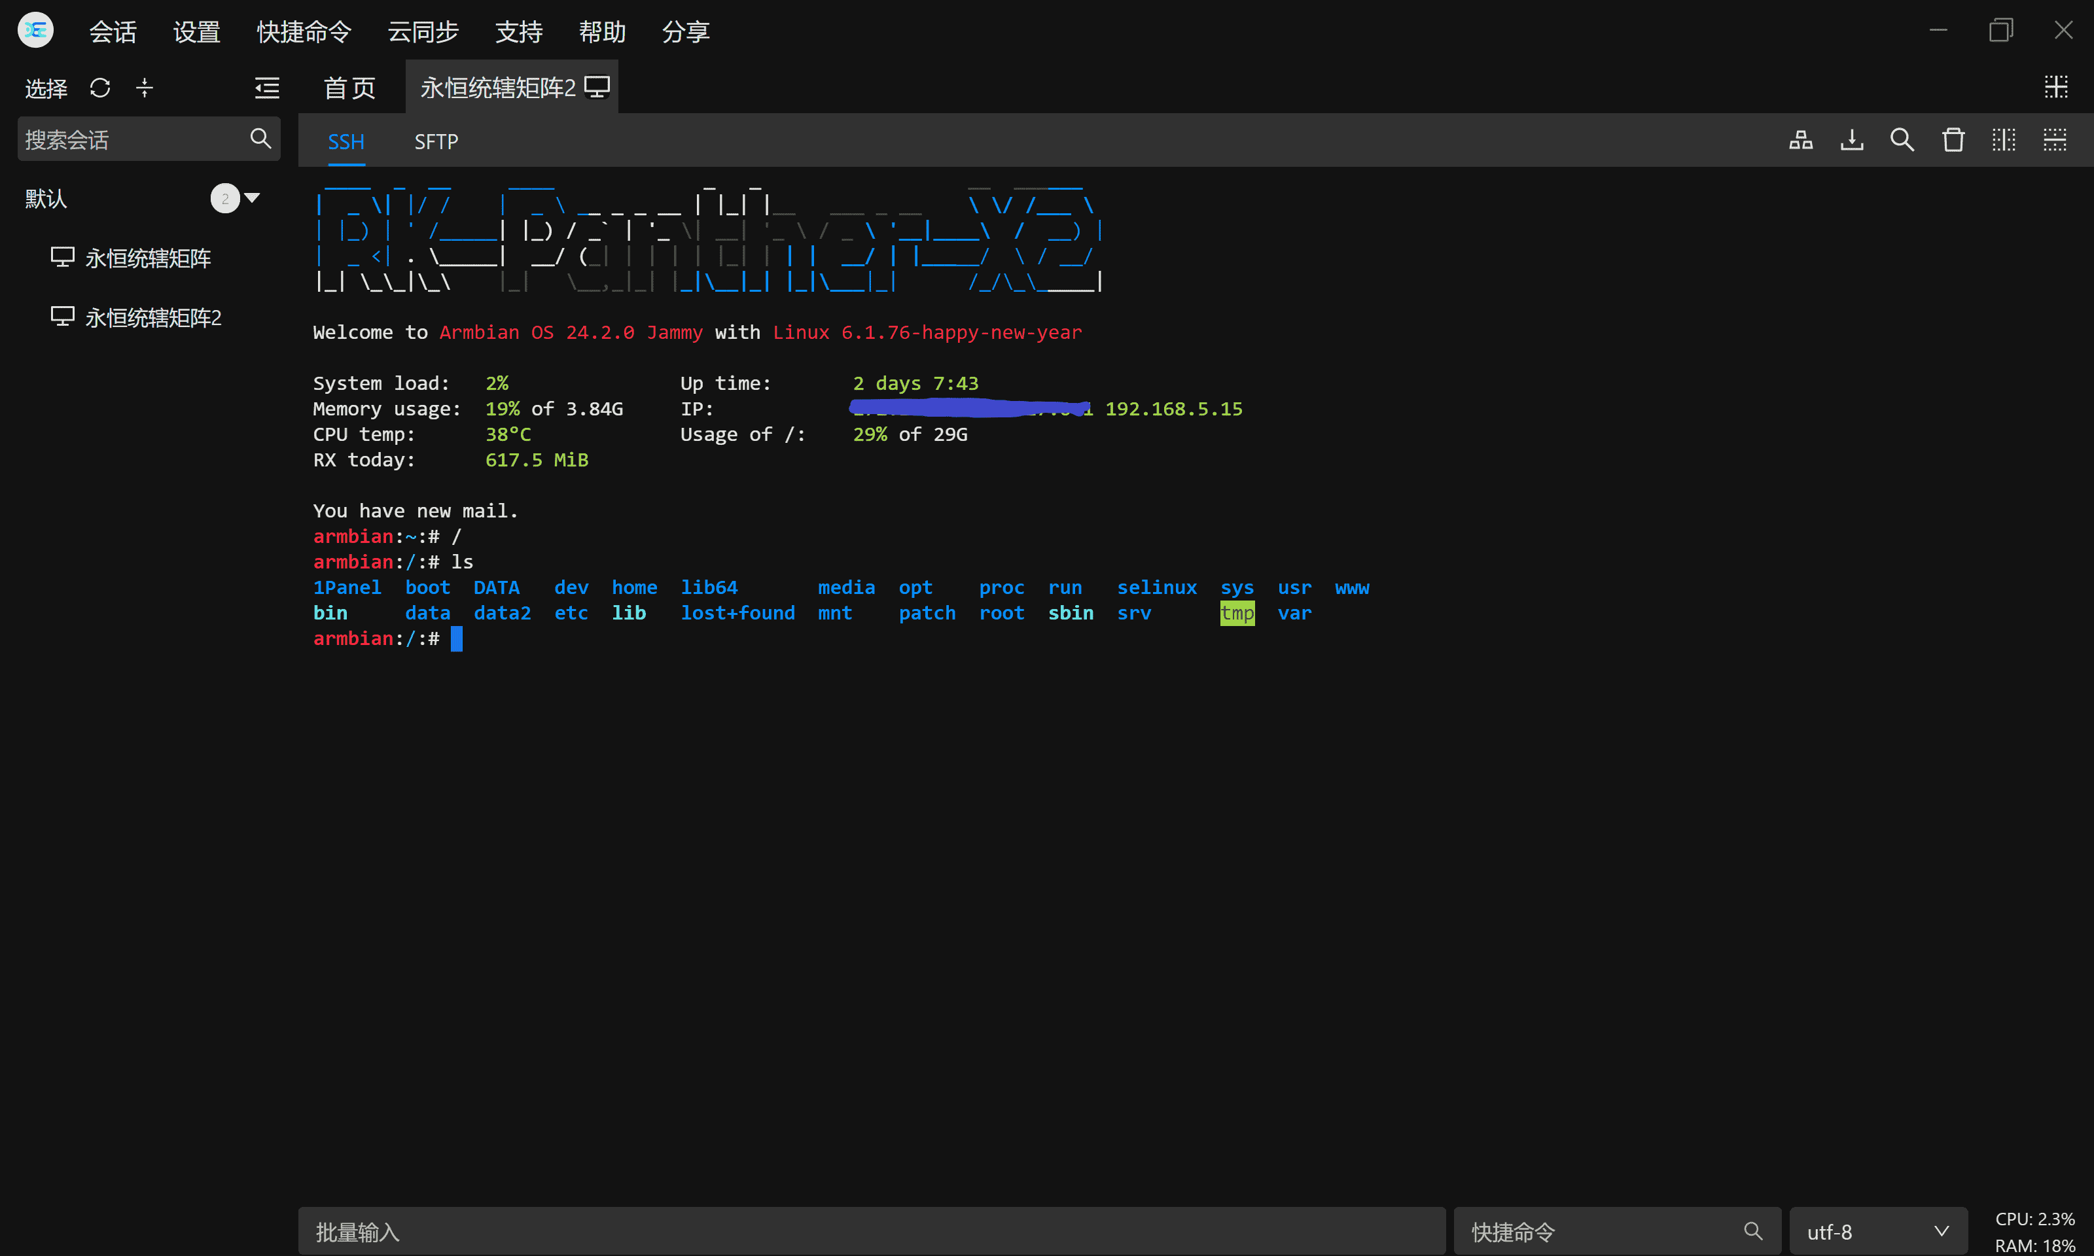The image size is (2094, 1256).
Task: Click the download toolbar icon
Action: tap(1851, 139)
